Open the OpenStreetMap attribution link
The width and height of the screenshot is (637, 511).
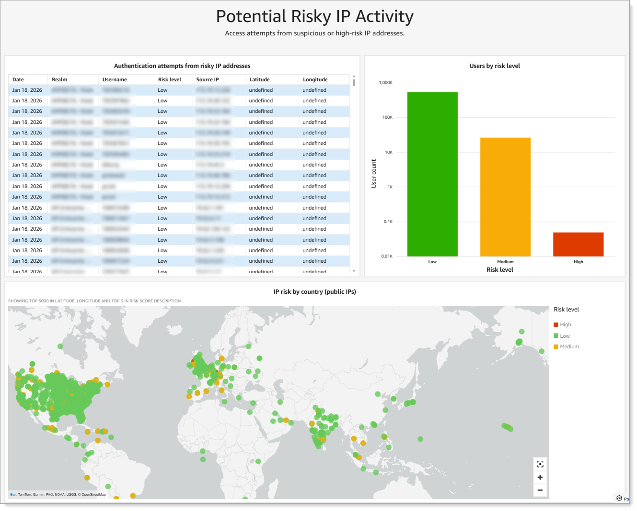(93, 495)
